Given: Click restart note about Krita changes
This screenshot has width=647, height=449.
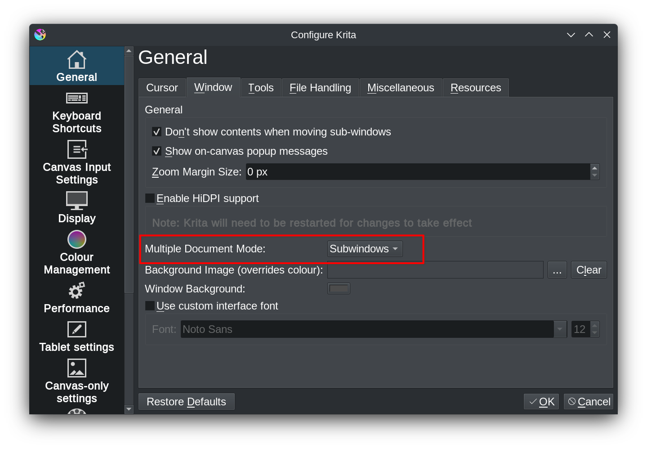Looking at the screenshot, I should (x=312, y=223).
